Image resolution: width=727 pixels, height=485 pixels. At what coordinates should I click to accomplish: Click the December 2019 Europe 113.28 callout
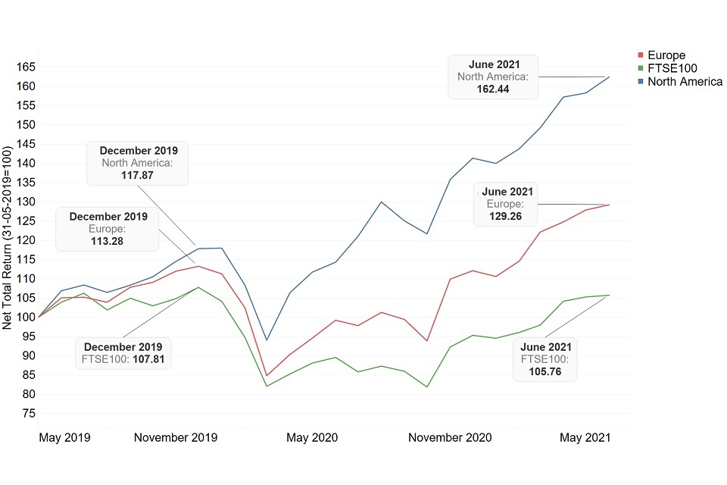pos(108,229)
